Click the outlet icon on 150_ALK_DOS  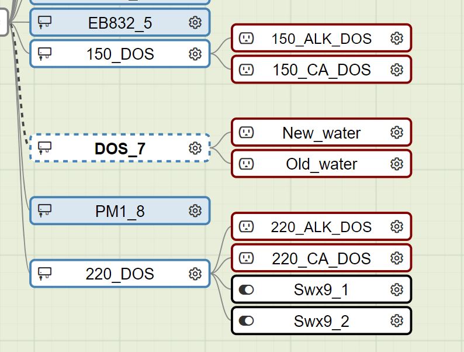click(x=246, y=38)
